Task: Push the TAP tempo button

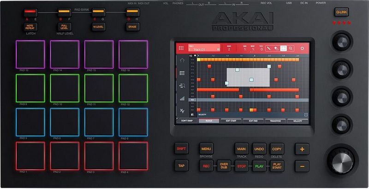Action: pyautogui.click(x=181, y=166)
